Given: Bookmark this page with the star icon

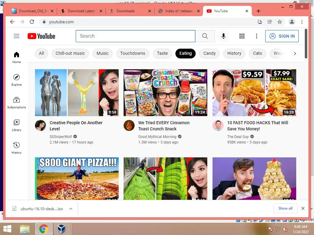Looking at the screenshot, I should 280,22.
